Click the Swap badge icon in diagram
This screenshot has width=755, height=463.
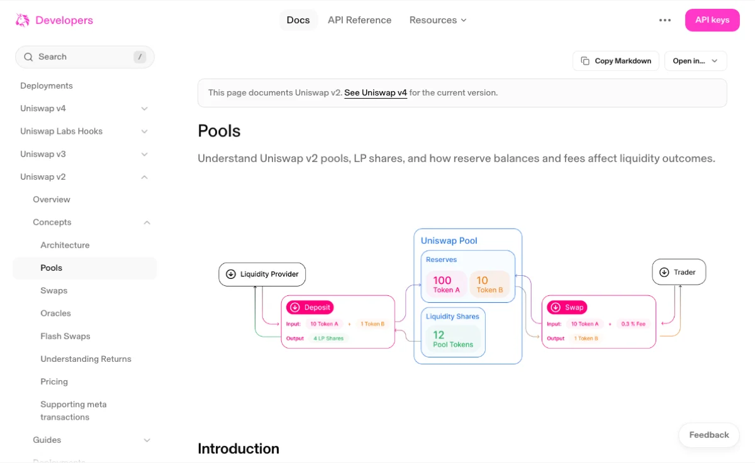pyautogui.click(x=556, y=307)
